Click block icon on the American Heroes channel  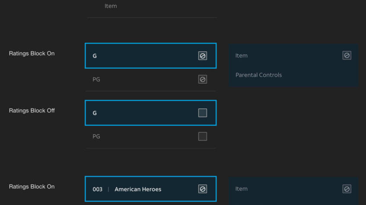[202, 189]
